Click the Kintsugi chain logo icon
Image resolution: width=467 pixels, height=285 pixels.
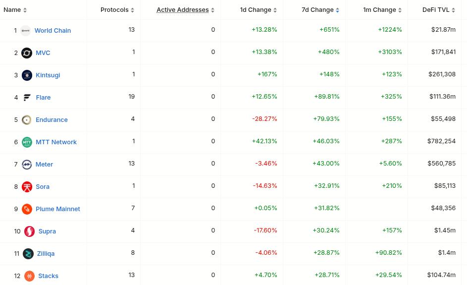(27, 75)
